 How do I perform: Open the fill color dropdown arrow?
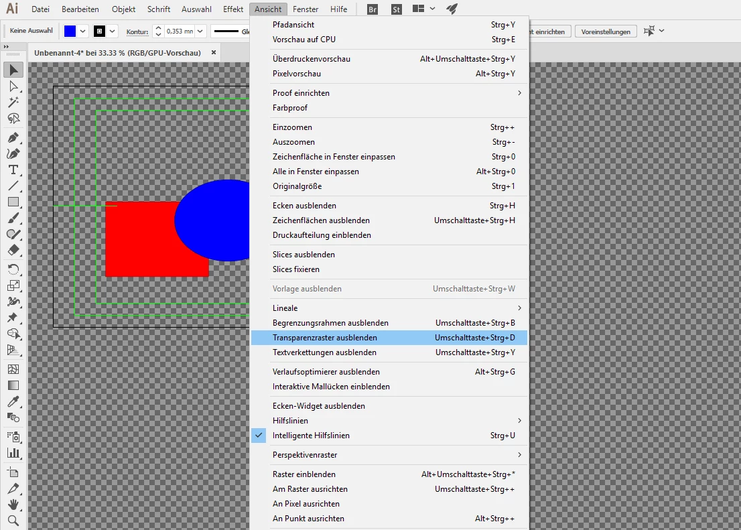(82, 31)
